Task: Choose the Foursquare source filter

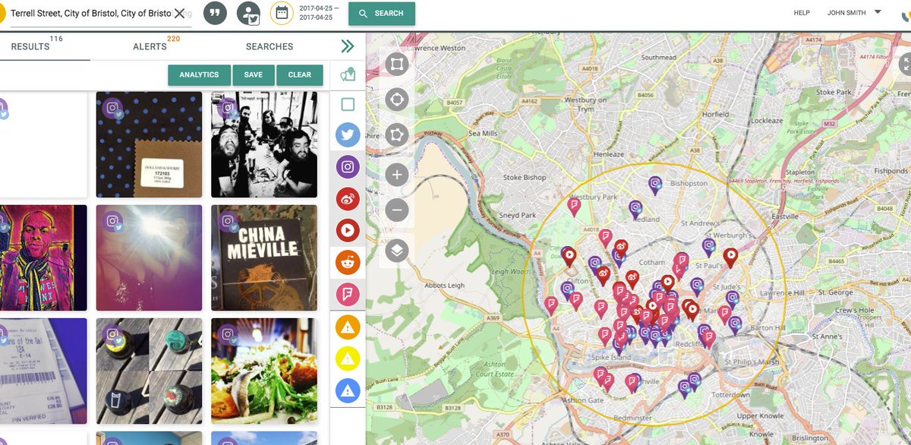Action: pos(347,295)
